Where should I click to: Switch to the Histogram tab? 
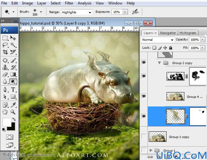click(x=188, y=33)
